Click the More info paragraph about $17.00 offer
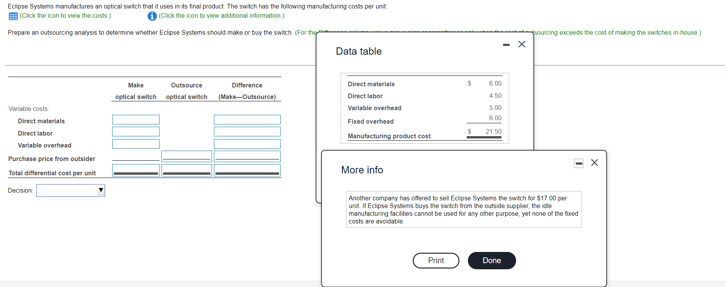 [x=464, y=210]
